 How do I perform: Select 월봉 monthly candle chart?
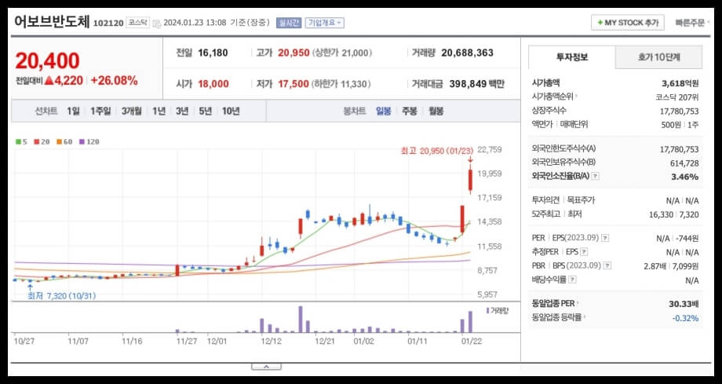coord(436,111)
